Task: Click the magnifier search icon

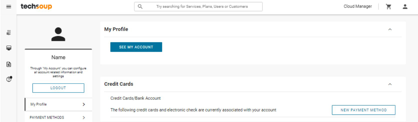Action: click(140, 6)
